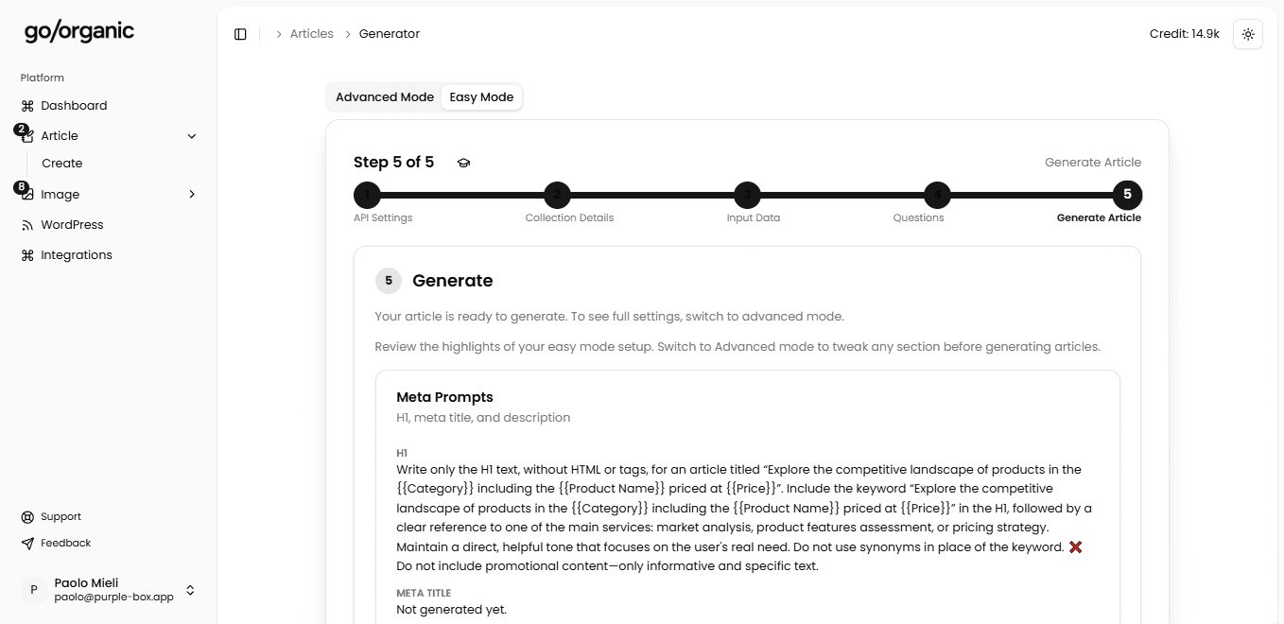This screenshot has height=624, width=1284.
Task: Go to step 3 Input Data
Action: point(747,196)
